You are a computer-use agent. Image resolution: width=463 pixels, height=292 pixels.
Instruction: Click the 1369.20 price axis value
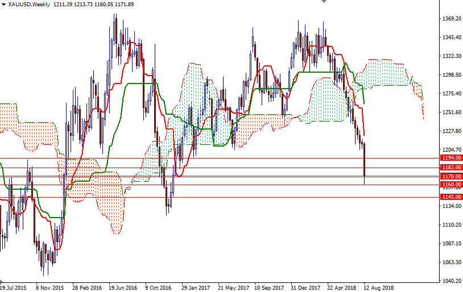click(x=451, y=19)
